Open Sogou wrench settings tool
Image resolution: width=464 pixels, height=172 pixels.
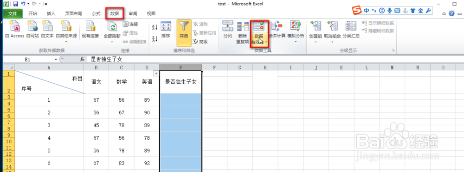(x=428, y=11)
